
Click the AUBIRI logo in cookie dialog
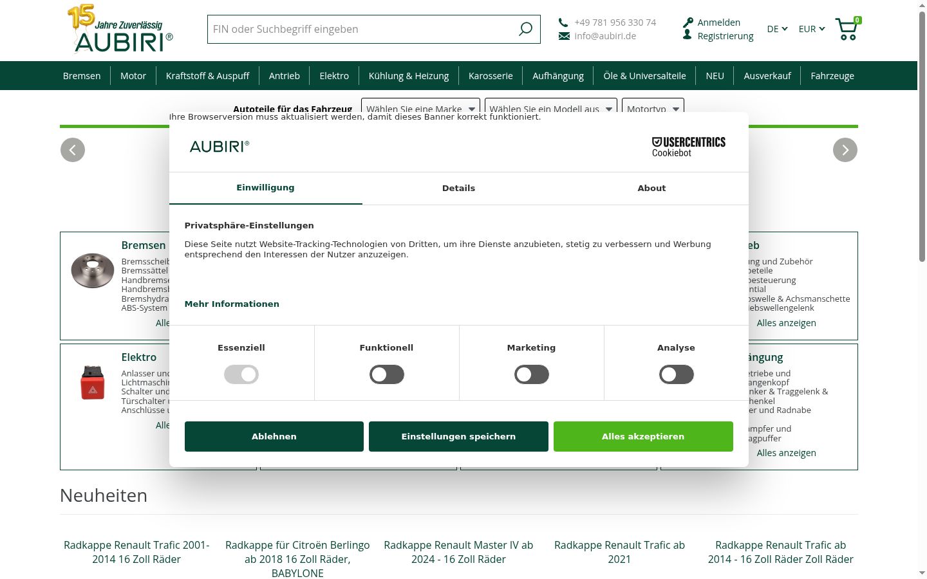pos(220,147)
